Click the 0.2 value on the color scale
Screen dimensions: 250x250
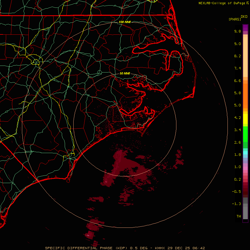tap(237, 179)
